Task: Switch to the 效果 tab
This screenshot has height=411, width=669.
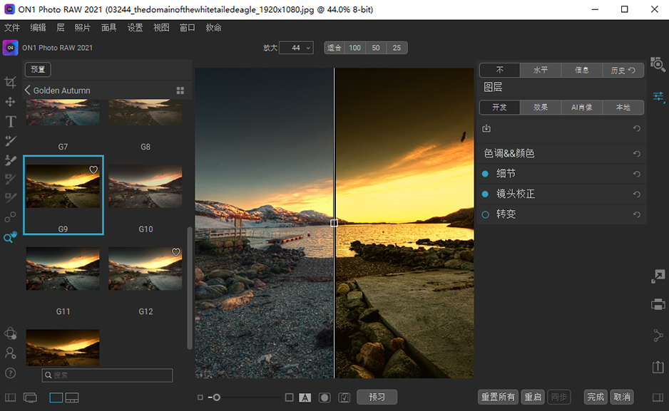Action: 541,108
